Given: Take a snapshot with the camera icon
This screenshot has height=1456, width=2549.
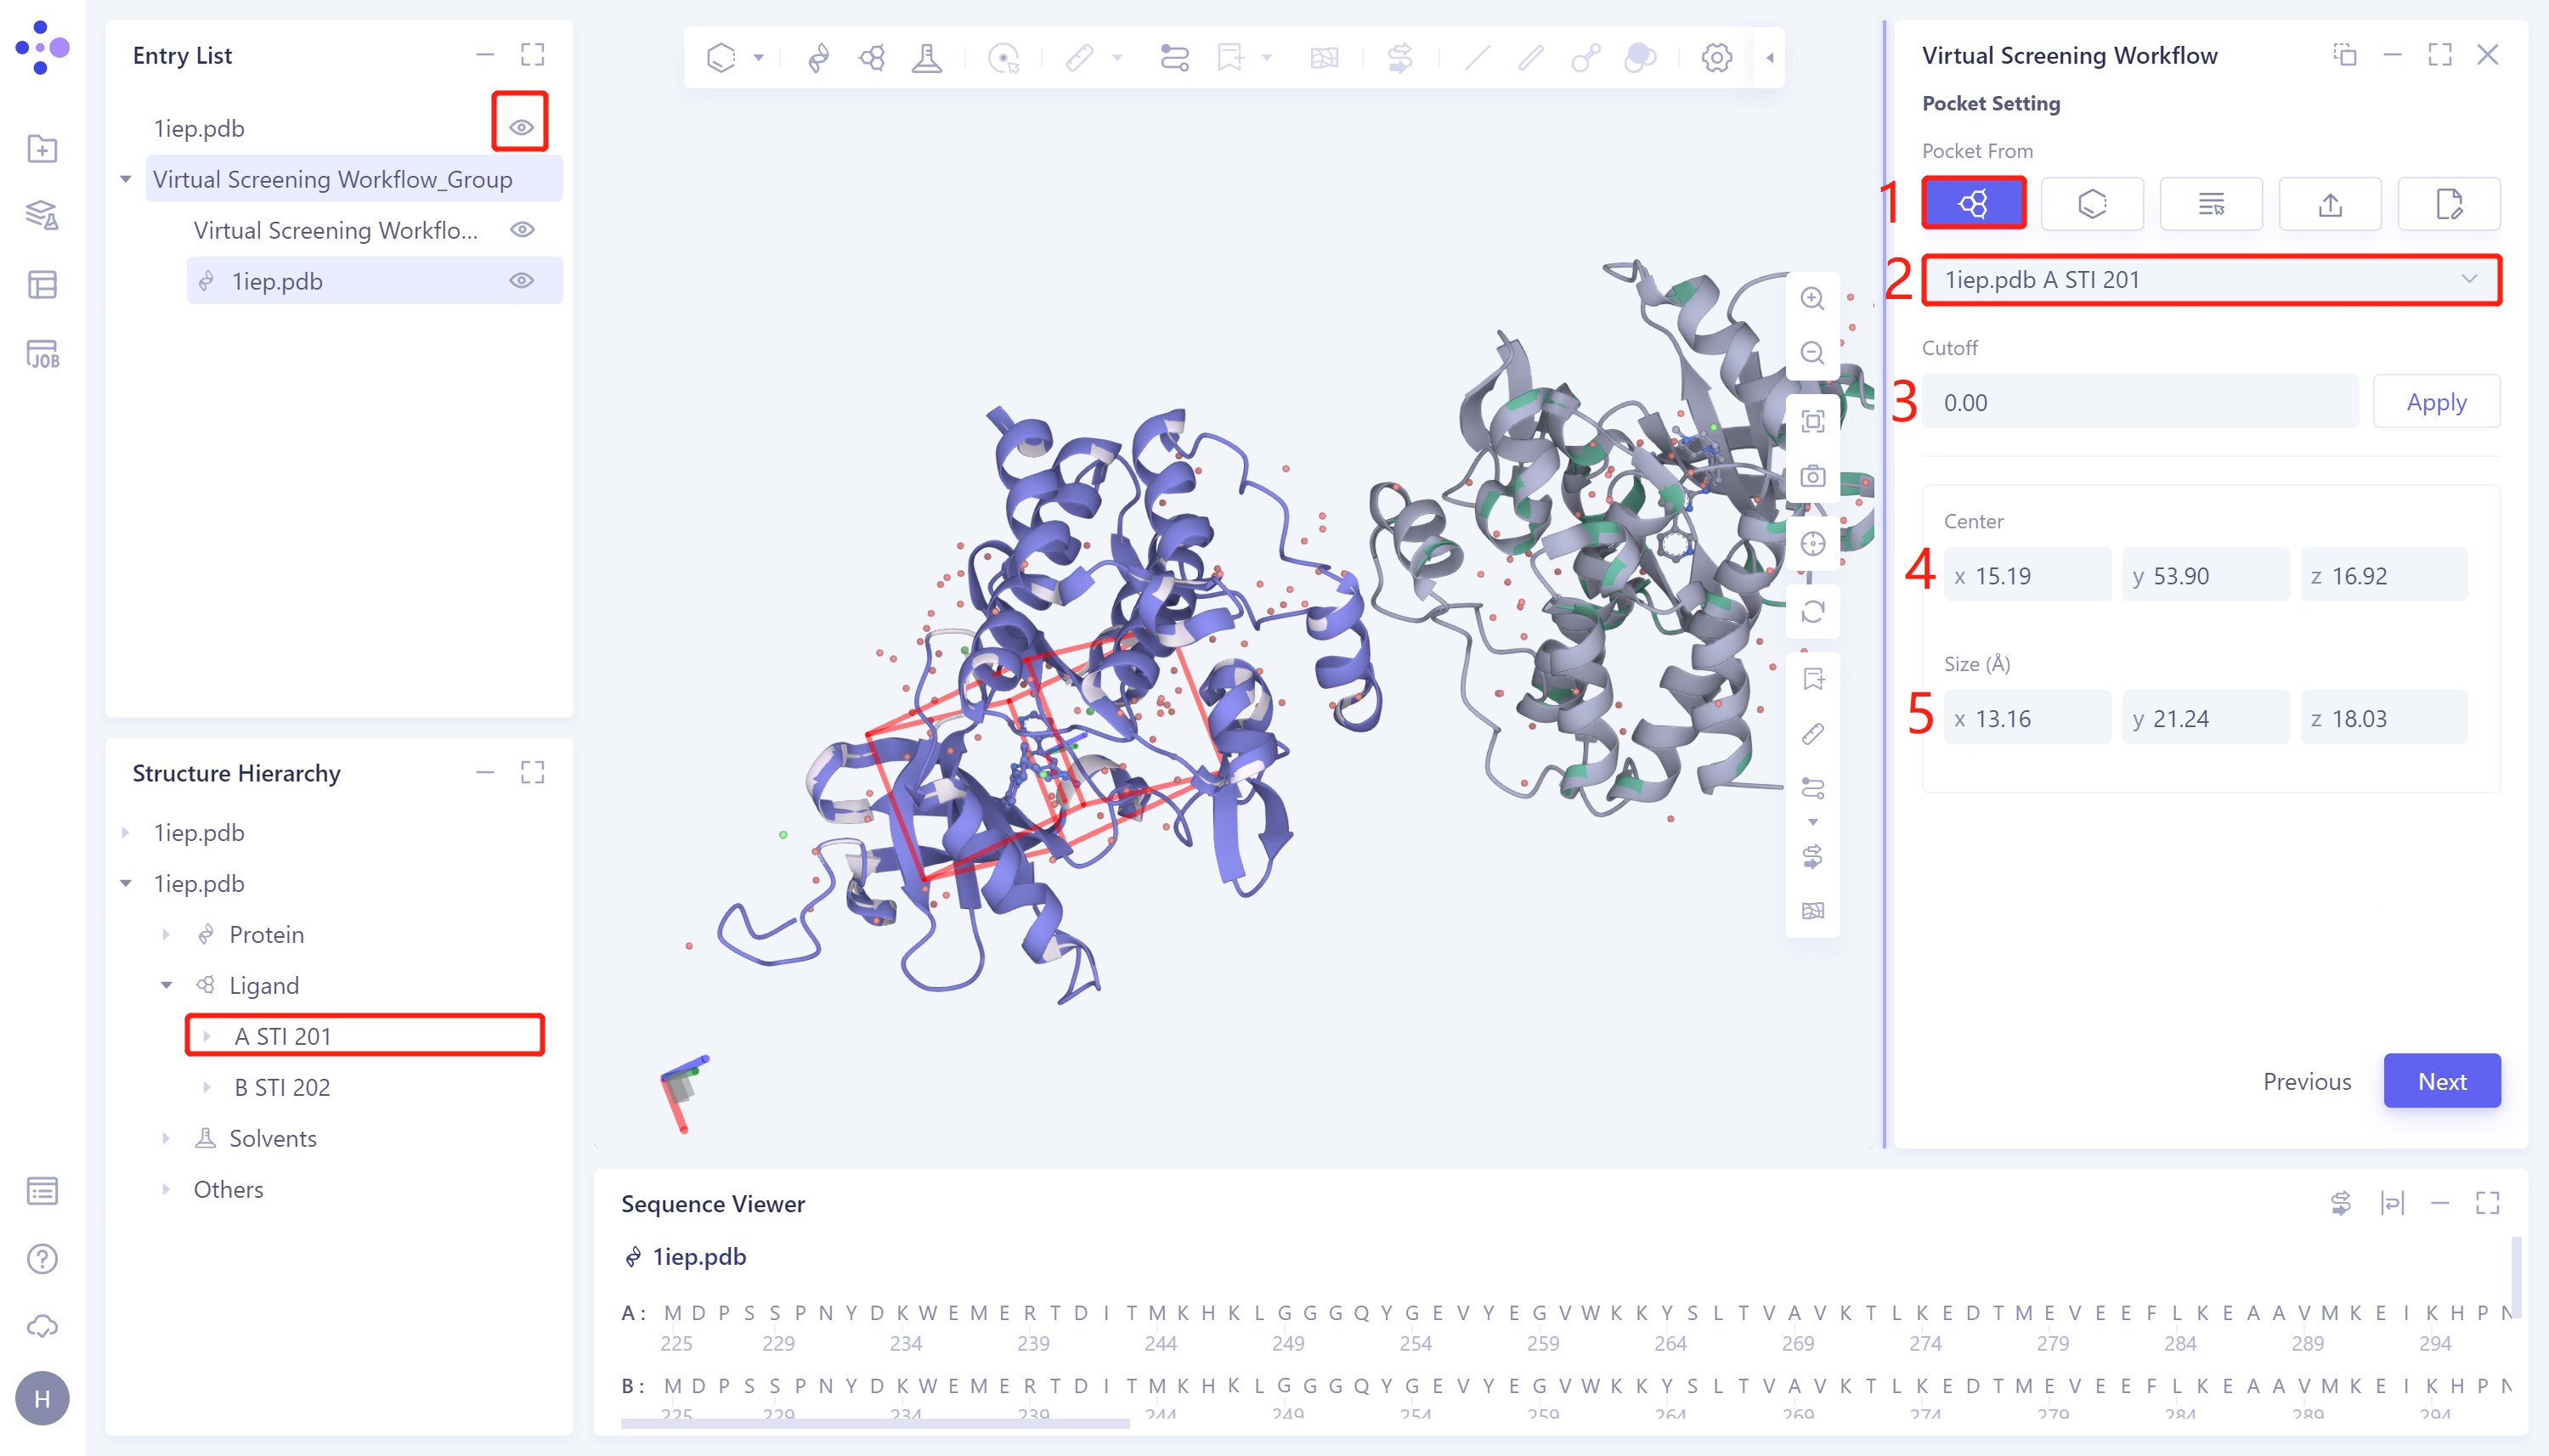Looking at the screenshot, I should [1812, 476].
